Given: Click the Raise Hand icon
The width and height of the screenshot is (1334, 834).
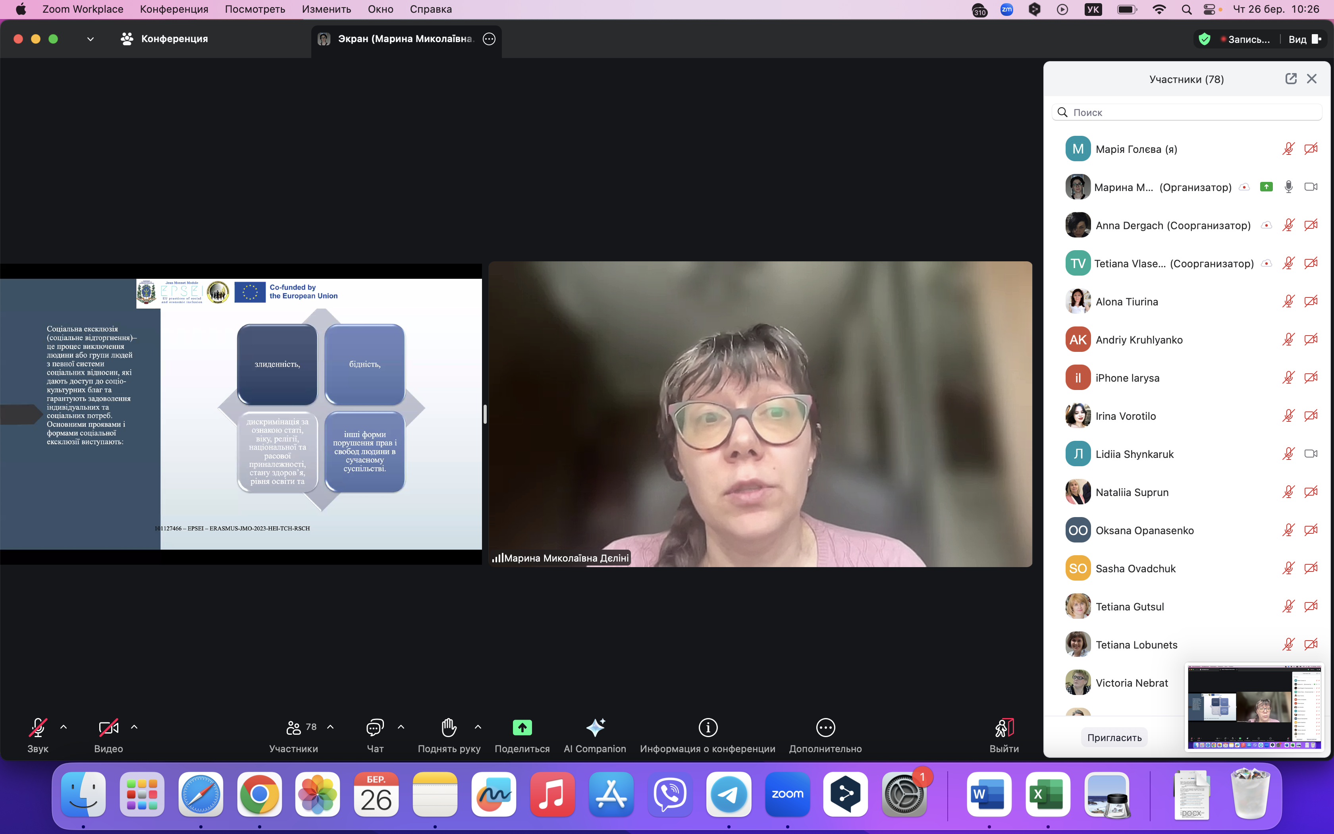Looking at the screenshot, I should click(449, 728).
